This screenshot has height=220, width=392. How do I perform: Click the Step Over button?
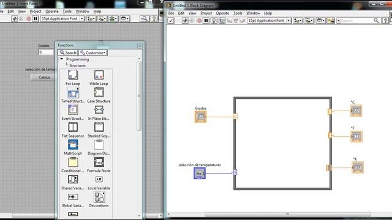pos(236,21)
